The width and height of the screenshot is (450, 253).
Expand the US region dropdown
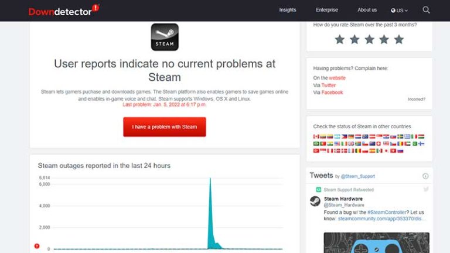400,10
